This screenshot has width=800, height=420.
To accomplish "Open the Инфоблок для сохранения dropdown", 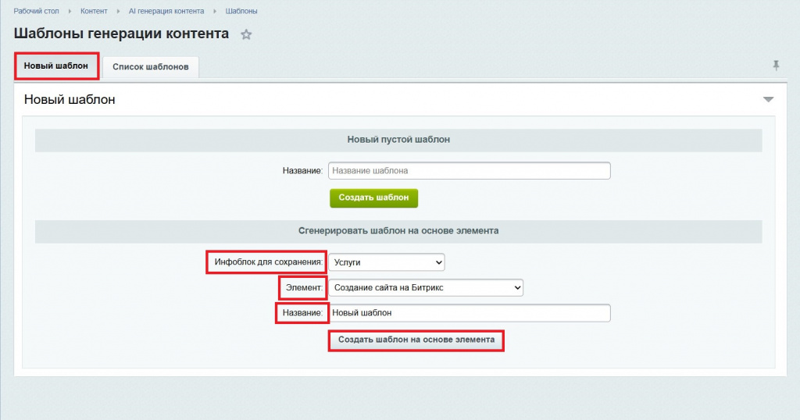I will coord(386,263).
